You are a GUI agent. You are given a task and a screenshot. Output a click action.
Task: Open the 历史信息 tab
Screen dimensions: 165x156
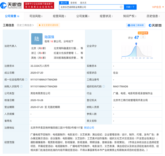[x=153, y=16]
